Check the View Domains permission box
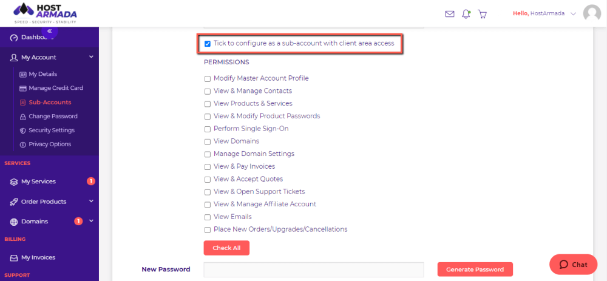The image size is (607, 281). [208, 141]
